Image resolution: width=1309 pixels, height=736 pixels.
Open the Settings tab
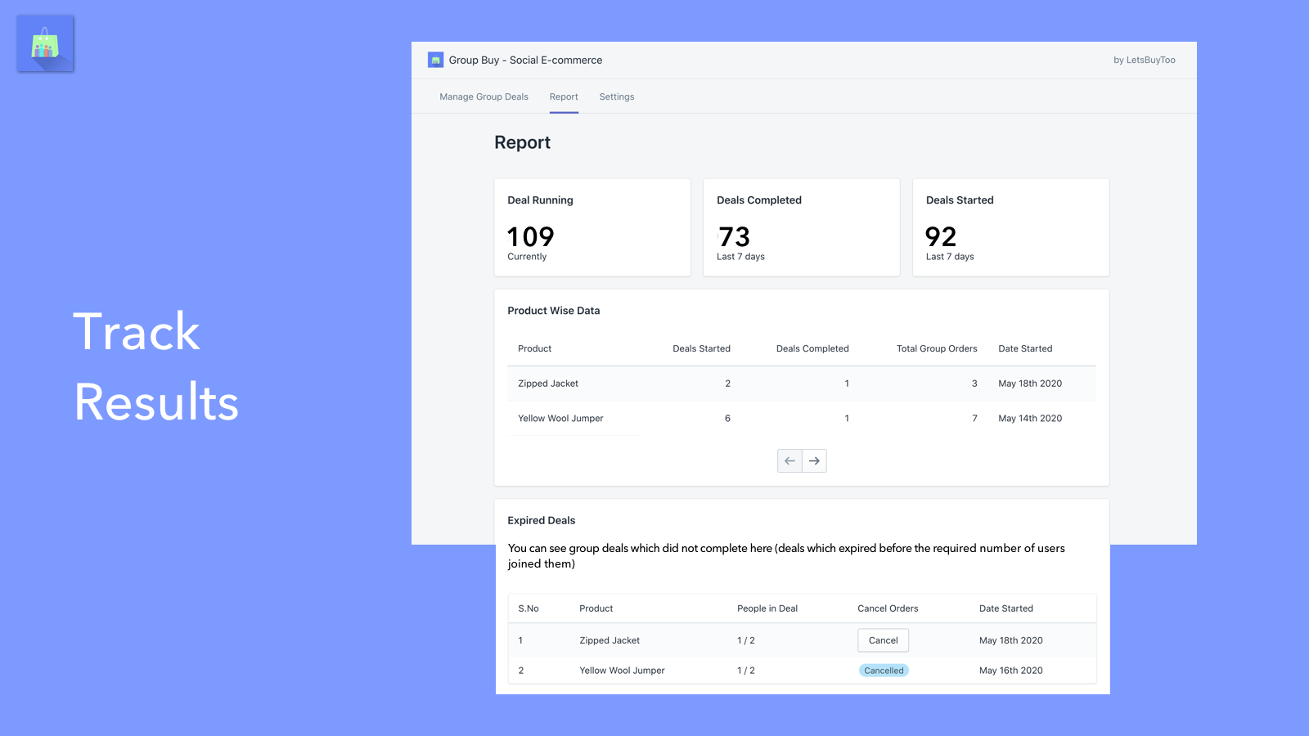616,96
